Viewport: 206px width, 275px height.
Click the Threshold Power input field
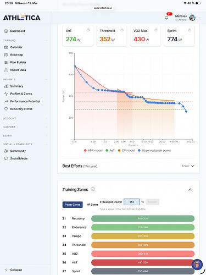[x=132, y=202]
